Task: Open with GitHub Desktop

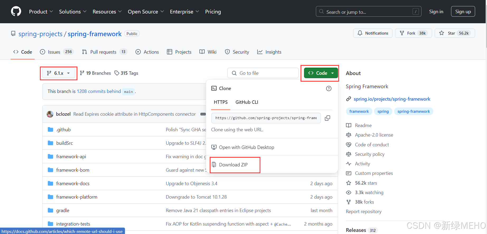Action: tap(243, 147)
